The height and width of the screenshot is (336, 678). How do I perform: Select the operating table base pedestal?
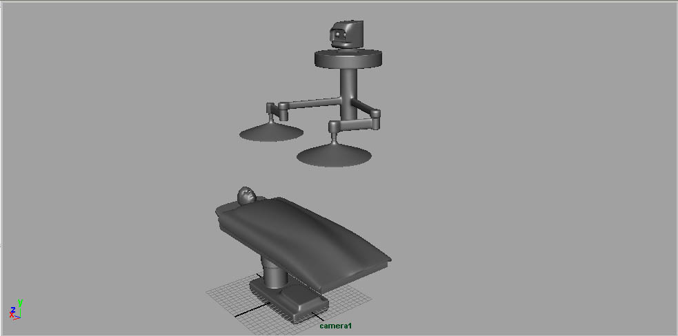pyautogui.click(x=289, y=300)
